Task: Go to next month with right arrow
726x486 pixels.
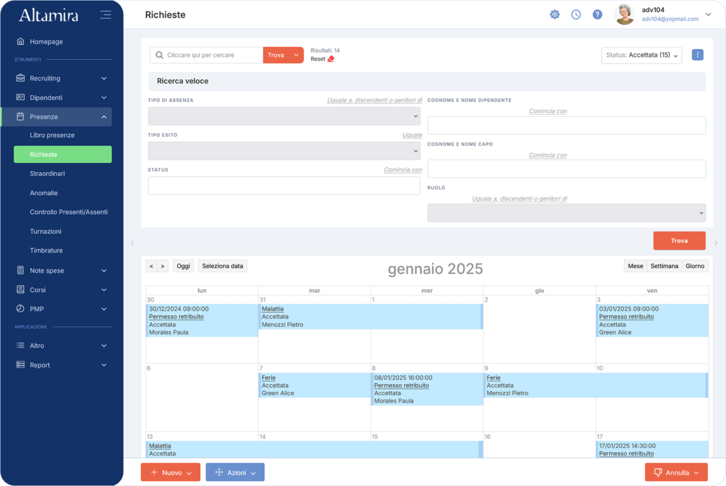Action: point(163,266)
